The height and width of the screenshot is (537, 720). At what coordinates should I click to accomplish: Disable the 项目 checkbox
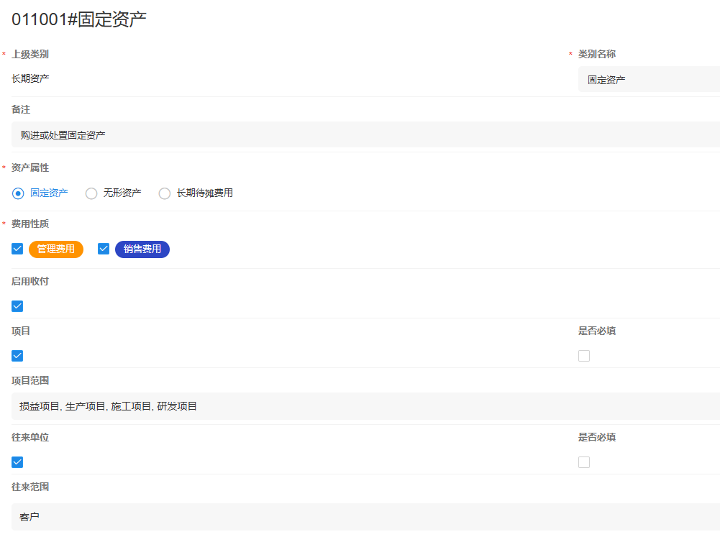pos(18,356)
